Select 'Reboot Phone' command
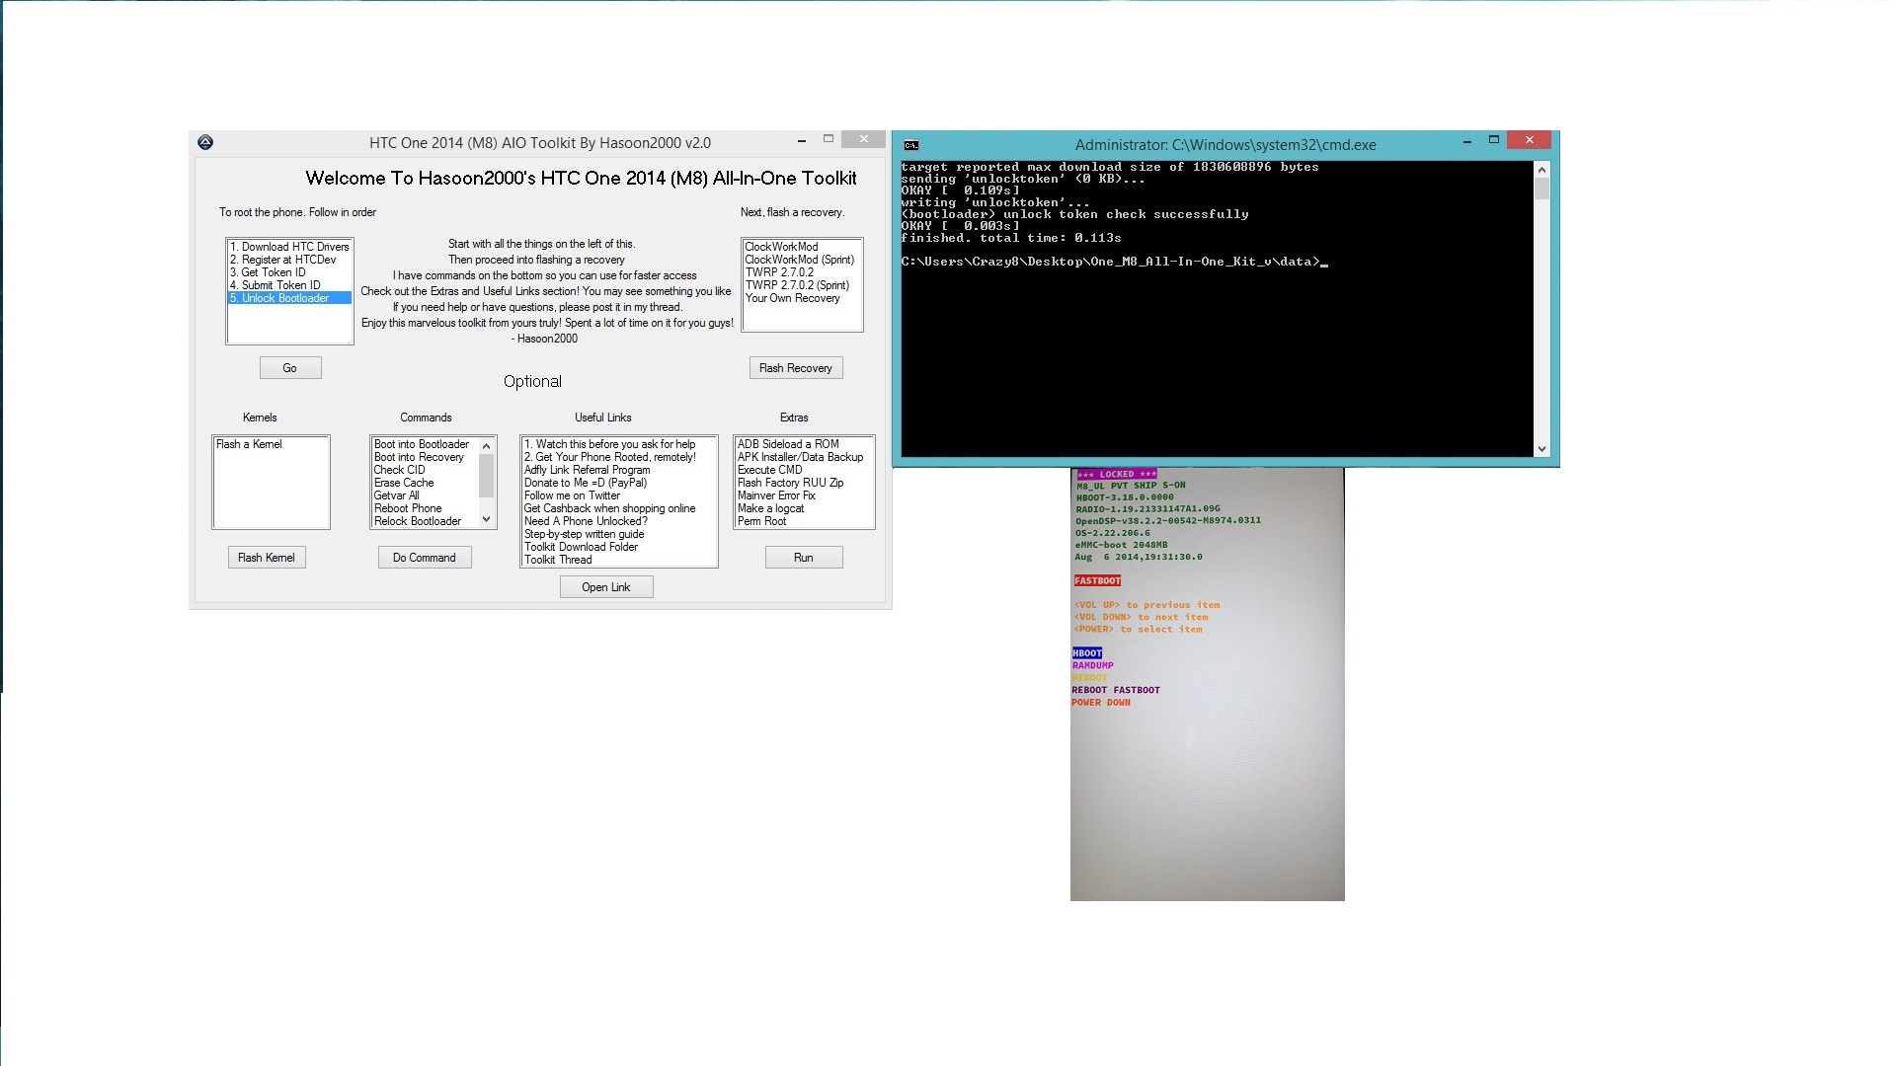Screen dimensions: 1896x1066 point(425,508)
